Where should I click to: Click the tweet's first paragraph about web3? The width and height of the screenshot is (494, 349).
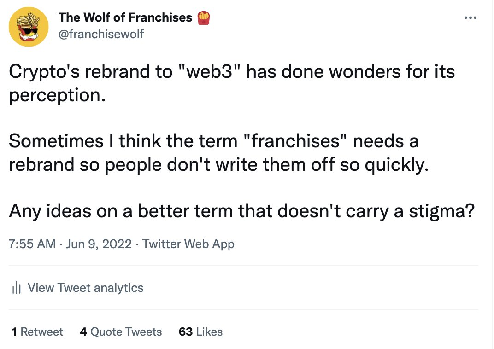pyautogui.click(x=232, y=83)
